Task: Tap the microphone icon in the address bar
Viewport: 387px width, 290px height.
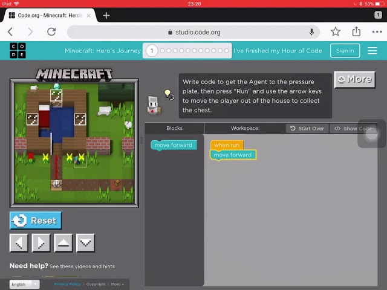Action: (x=311, y=32)
